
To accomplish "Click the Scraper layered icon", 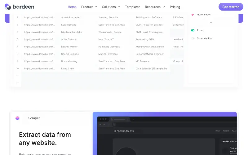I will [x=17, y=118].
